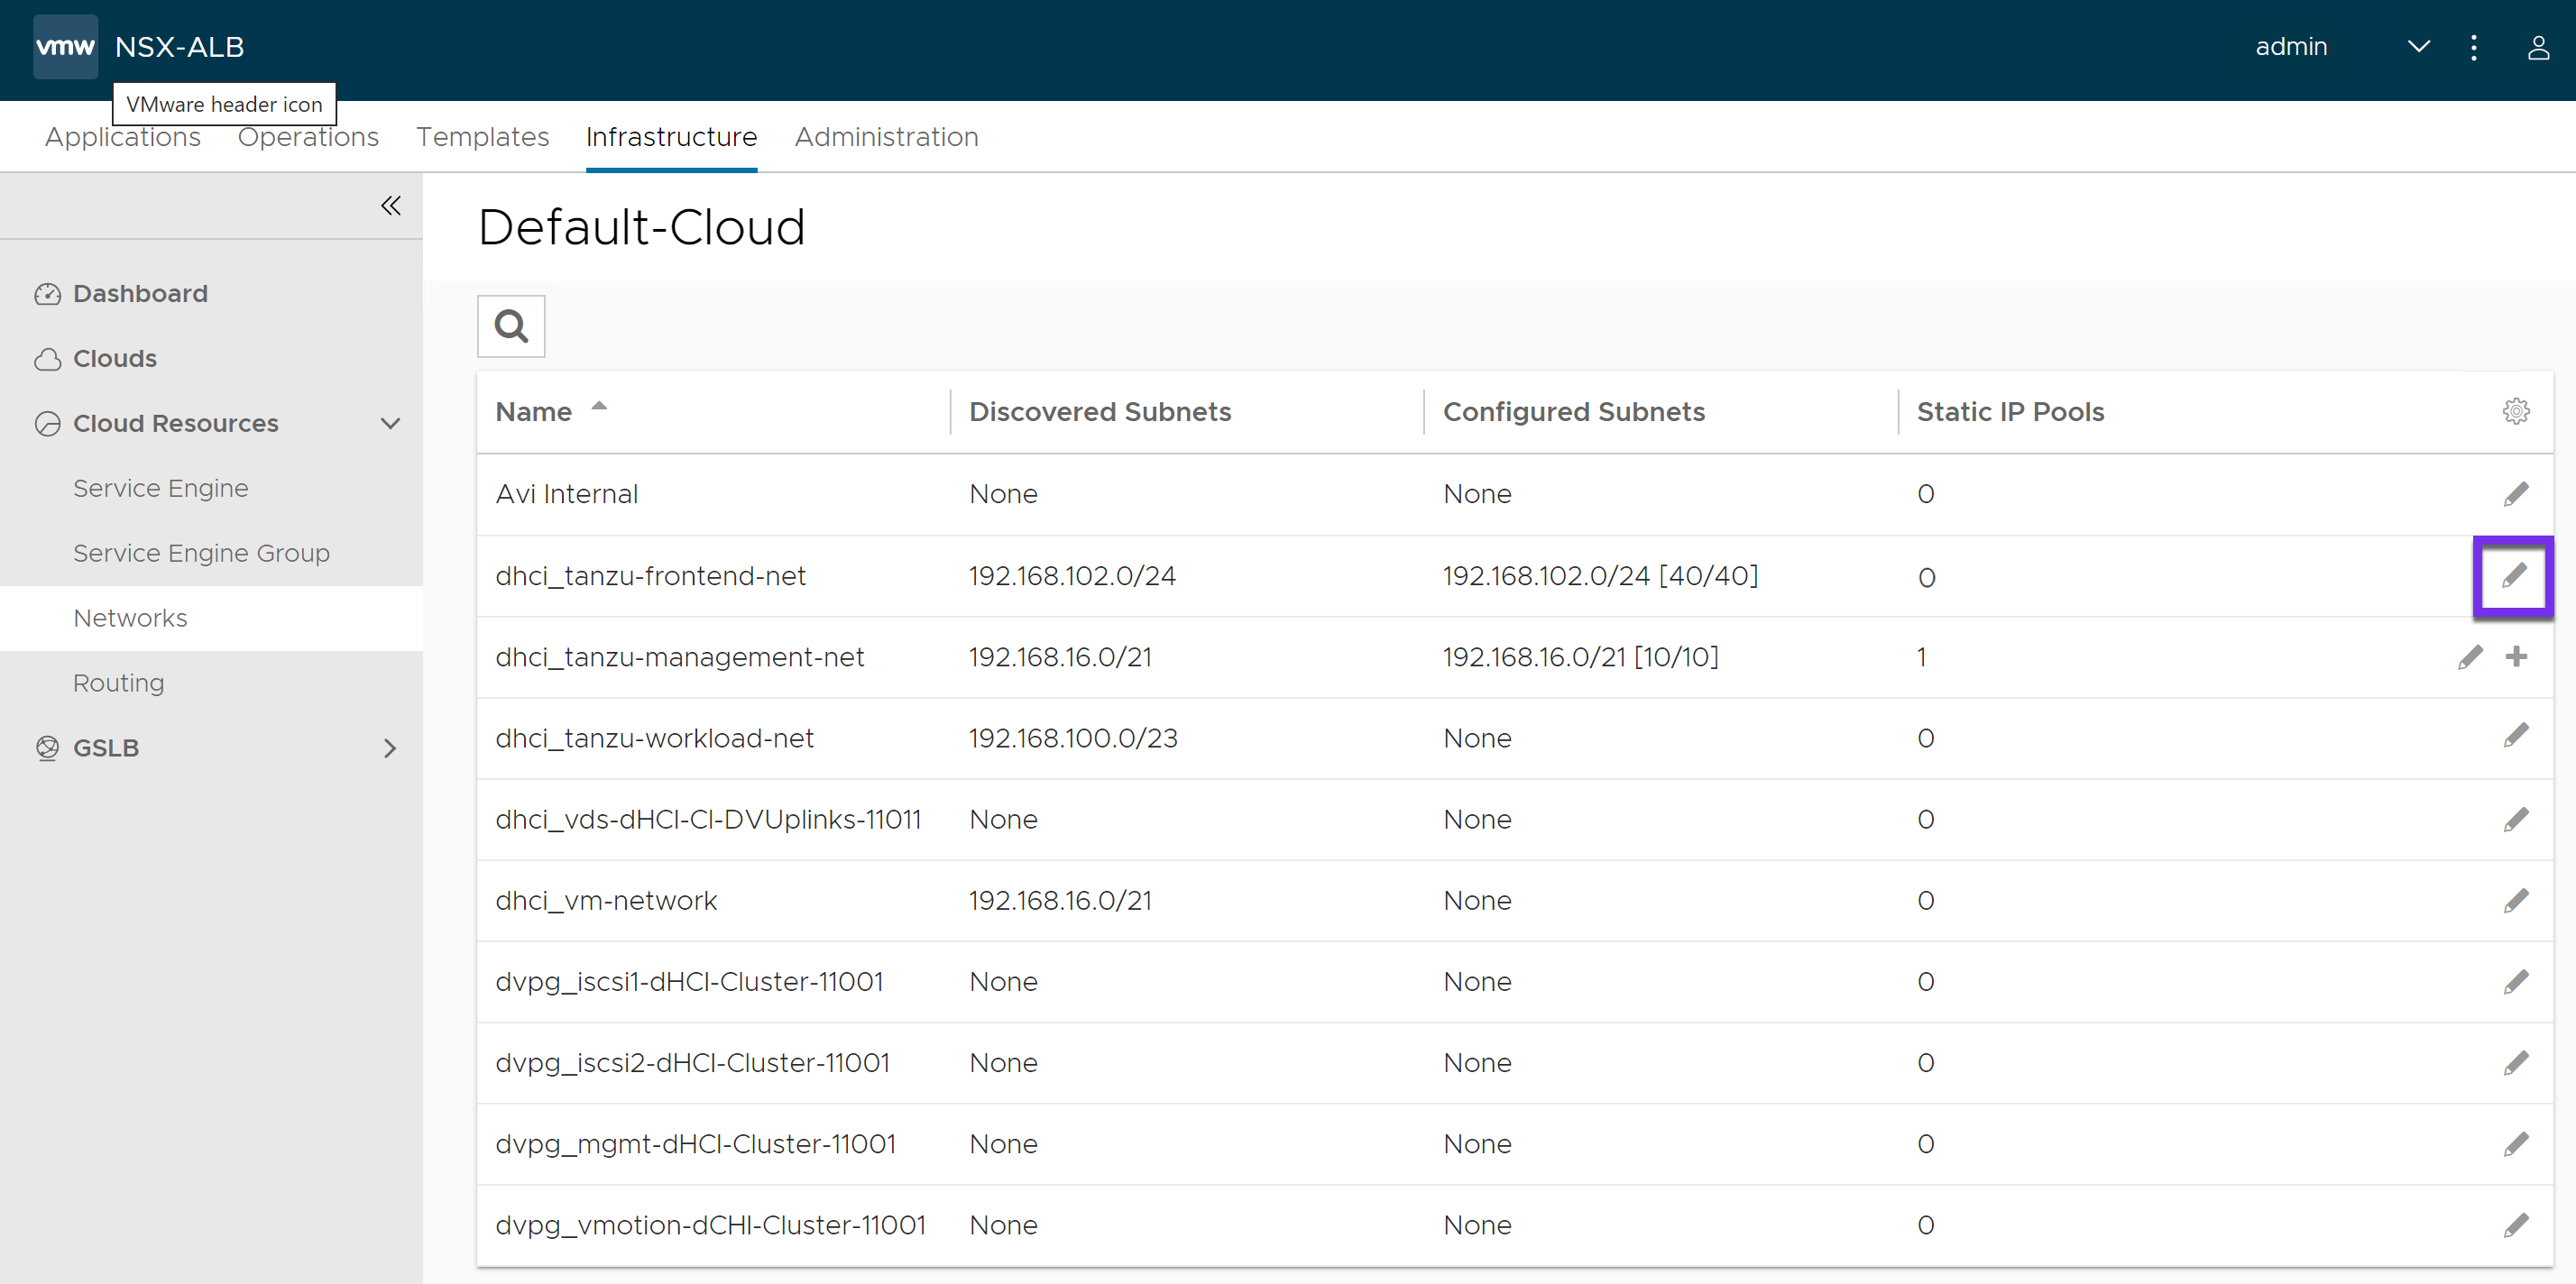Expand the GSLB section
2576x1284 pixels.
coord(390,748)
